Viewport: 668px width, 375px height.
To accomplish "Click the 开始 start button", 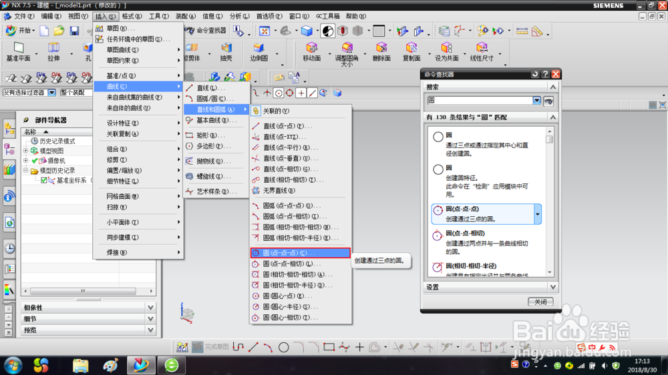I will point(20,31).
